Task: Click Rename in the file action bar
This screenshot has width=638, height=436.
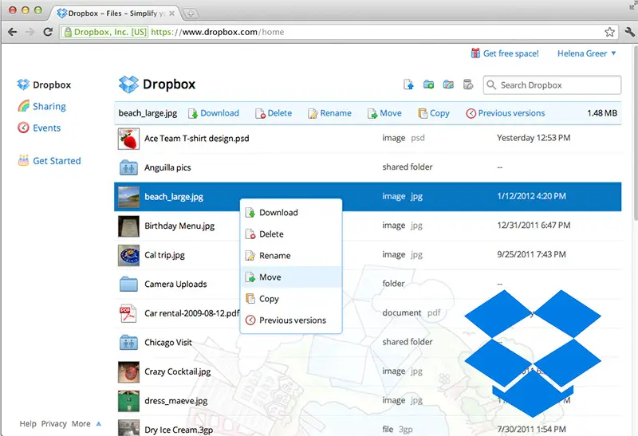Action: point(329,113)
